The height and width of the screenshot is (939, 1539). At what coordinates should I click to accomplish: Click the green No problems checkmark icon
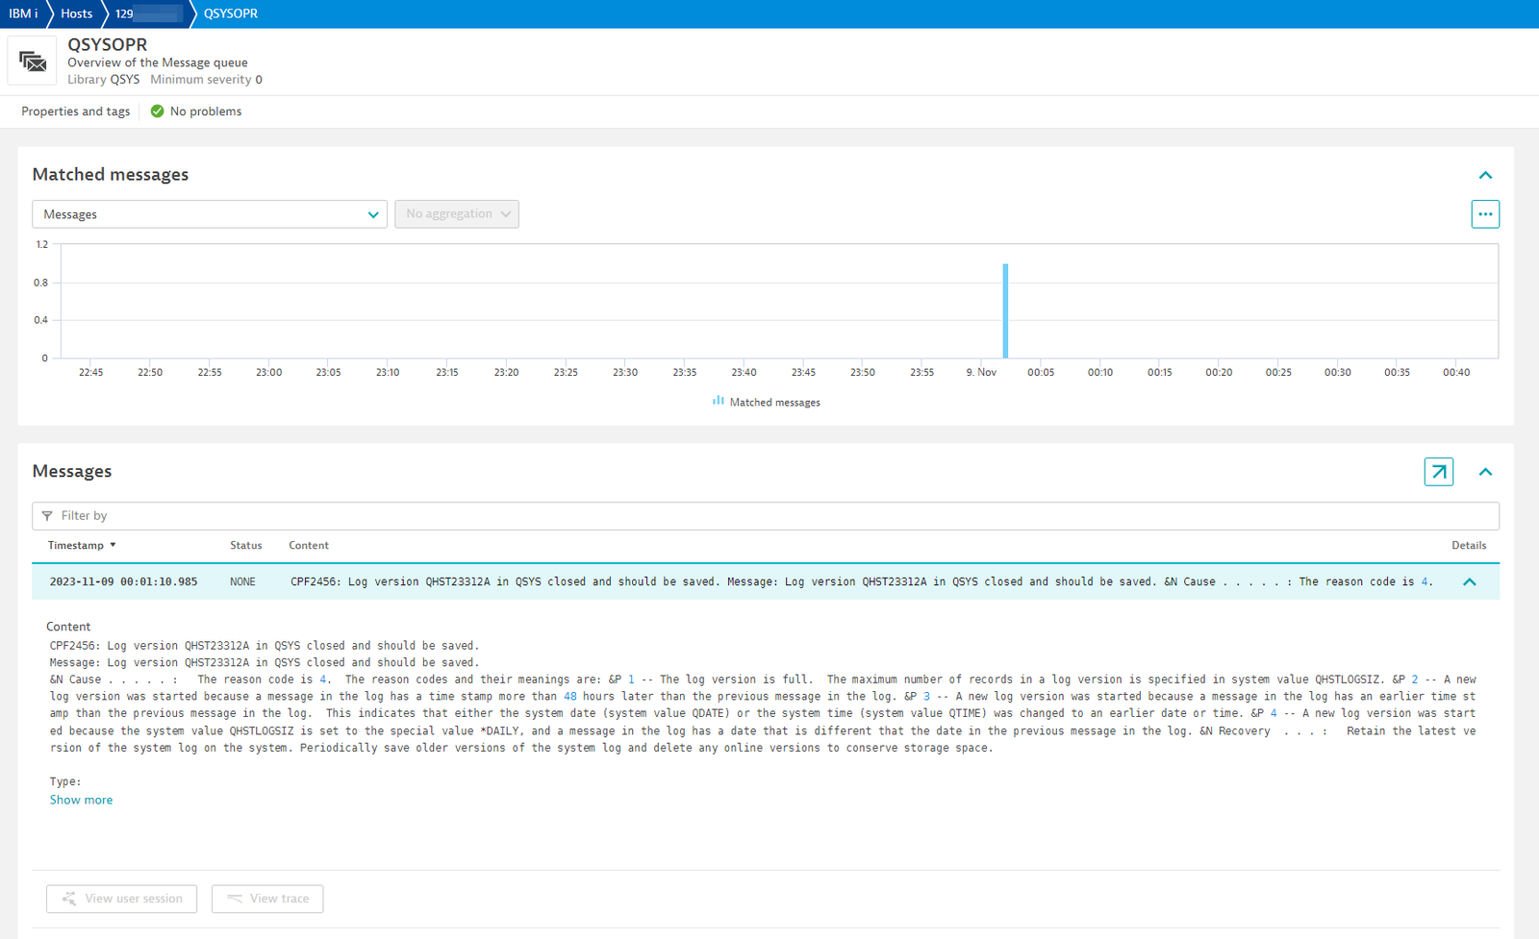pos(158,111)
